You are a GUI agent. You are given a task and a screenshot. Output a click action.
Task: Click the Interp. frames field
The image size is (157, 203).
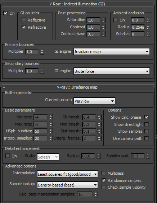[x=89, y=138]
